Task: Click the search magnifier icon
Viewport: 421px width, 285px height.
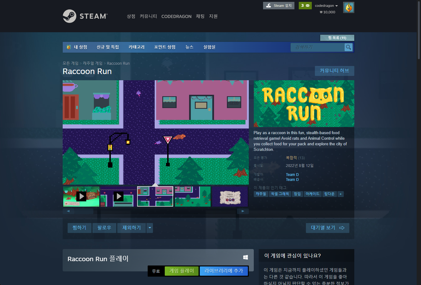Action: coord(349,47)
